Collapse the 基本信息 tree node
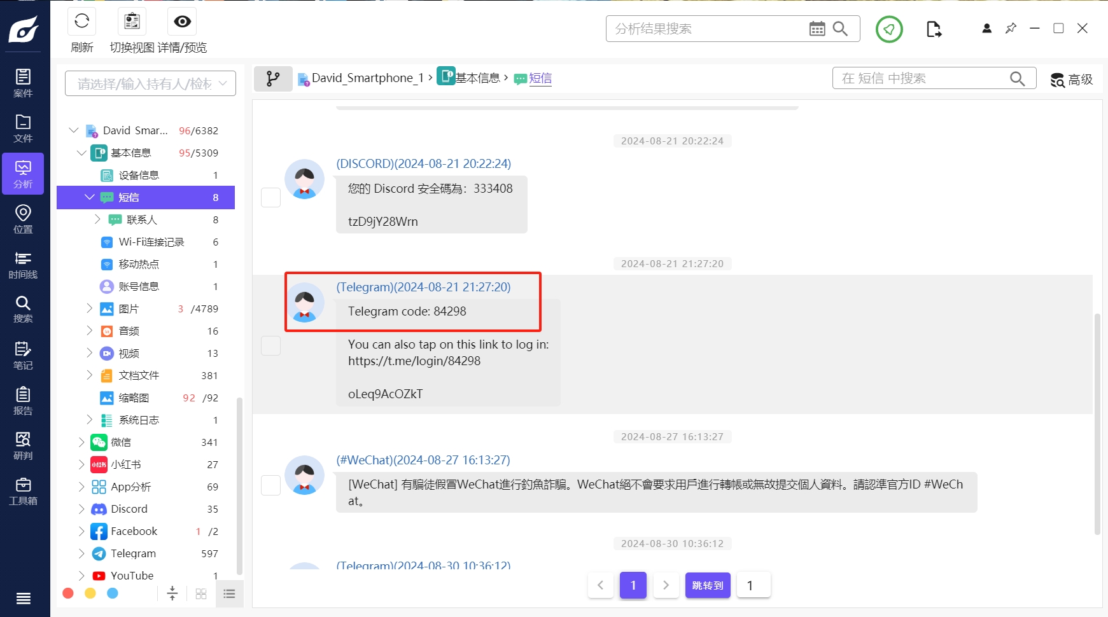Image resolution: width=1108 pixels, height=617 pixels. pyautogui.click(x=81, y=153)
